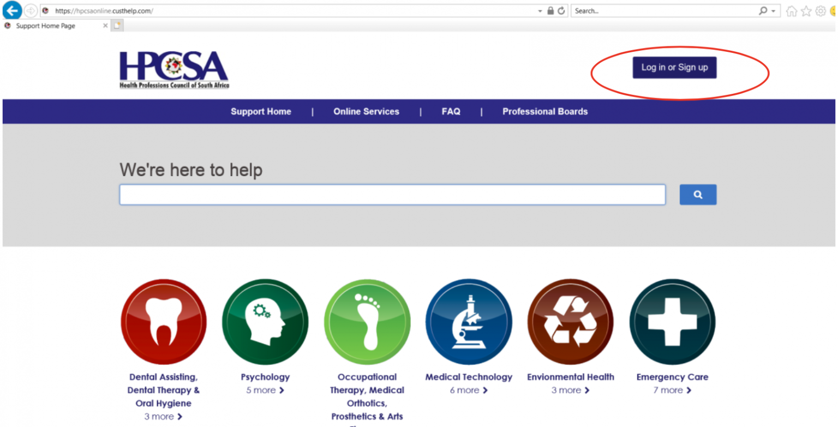The height and width of the screenshot is (427, 838).
Task: Open the browser settings gear icon
Action: pos(819,10)
